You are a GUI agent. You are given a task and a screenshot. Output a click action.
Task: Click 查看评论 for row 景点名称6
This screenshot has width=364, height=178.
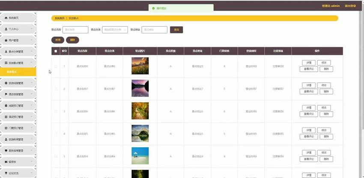pyautogui.click(x=309, y=114)
